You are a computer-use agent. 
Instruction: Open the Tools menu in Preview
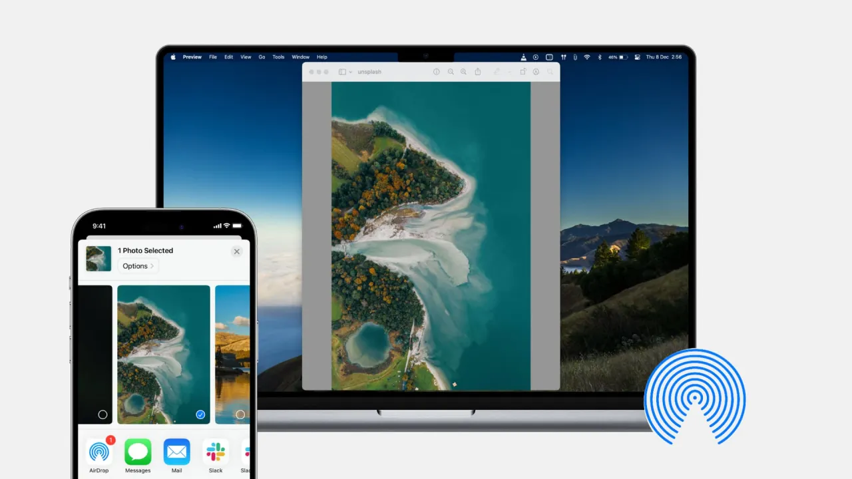pyautogui.click(x=278, y=57)
